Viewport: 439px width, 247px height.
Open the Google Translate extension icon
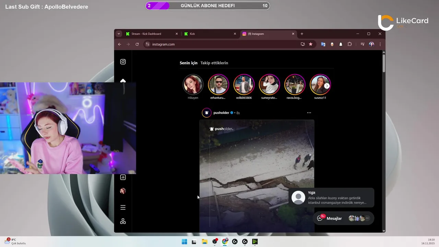click(323, 44)
